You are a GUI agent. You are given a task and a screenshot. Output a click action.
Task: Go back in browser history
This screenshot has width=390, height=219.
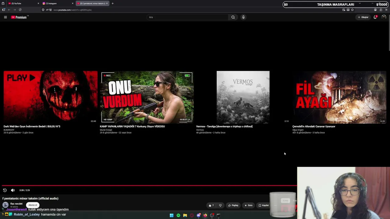[x=9, y=10]
